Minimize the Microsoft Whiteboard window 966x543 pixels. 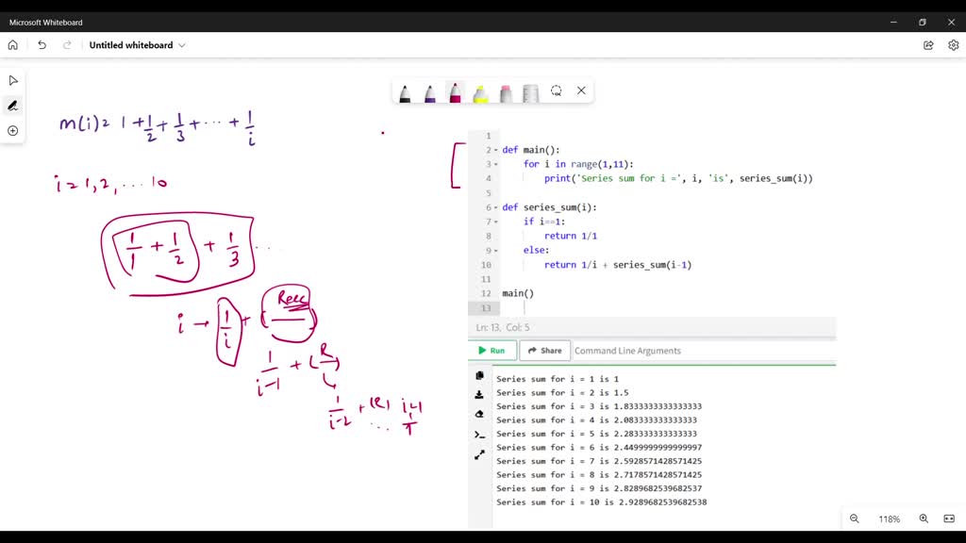[x=893, y=23]
